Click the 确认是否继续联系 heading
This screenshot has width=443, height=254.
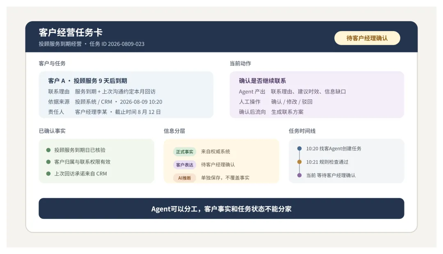point(263,81)
